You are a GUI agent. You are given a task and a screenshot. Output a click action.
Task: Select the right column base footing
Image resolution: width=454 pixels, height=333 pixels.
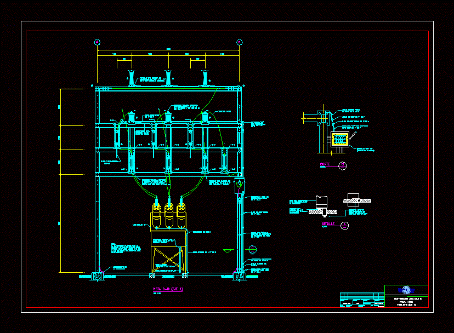pos(240,277)
